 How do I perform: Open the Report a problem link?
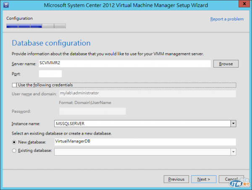click(x=226, y=19)
